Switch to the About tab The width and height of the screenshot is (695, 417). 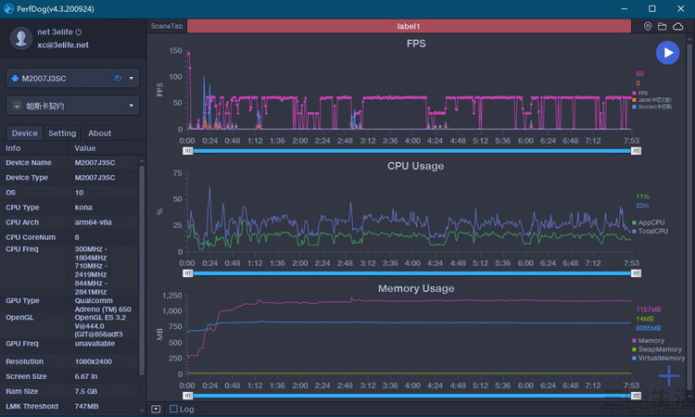click(x=99, y=133)
